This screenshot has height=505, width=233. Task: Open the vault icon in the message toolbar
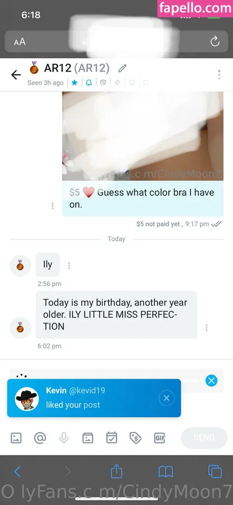click(x=87, y=438)
